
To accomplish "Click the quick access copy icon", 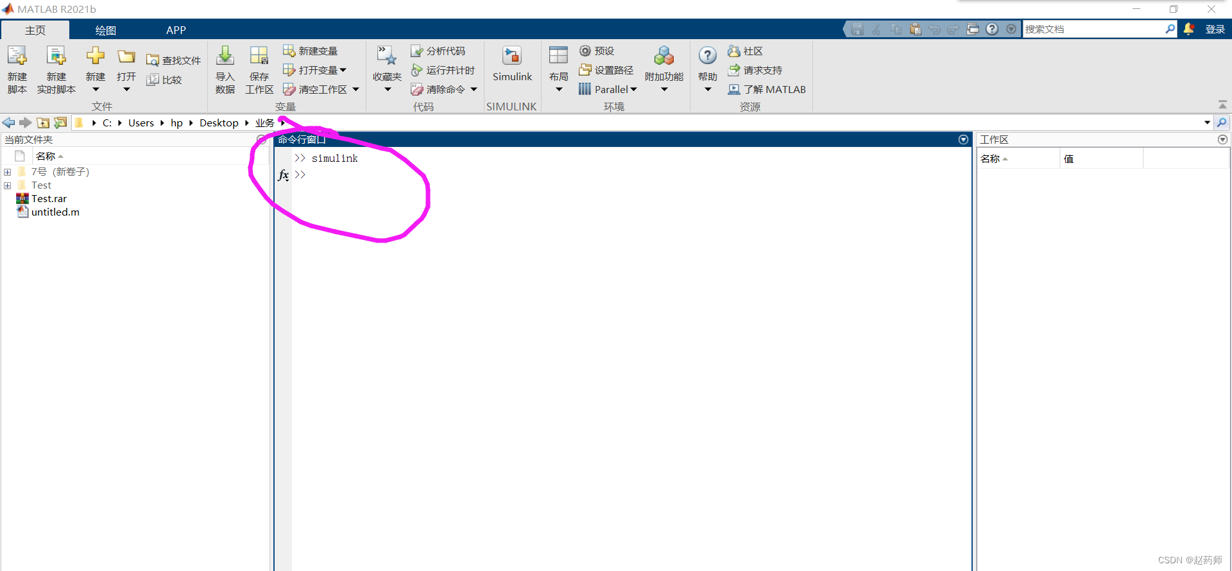I will point(896,30).
